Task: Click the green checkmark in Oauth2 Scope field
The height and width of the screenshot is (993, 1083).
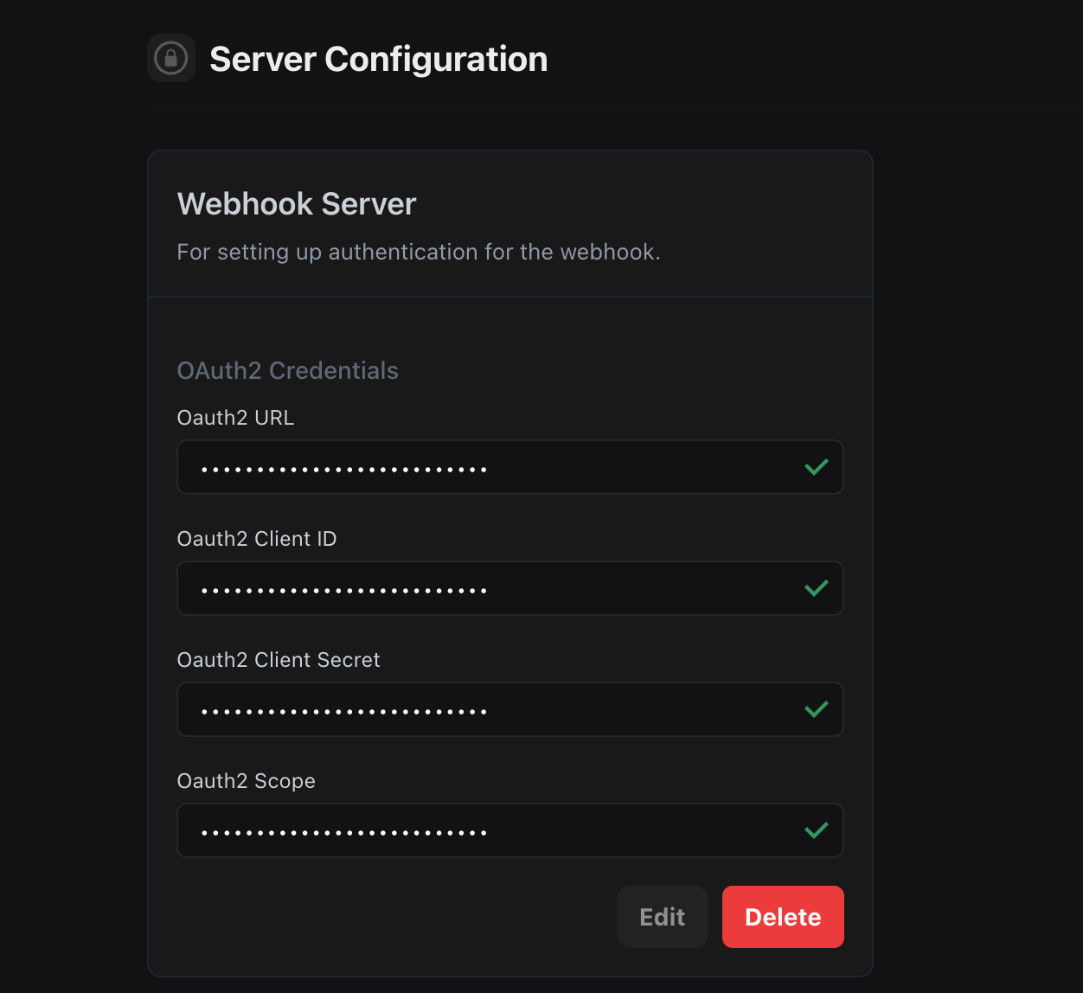Action: pyautogui.click(x=817, y=830)
